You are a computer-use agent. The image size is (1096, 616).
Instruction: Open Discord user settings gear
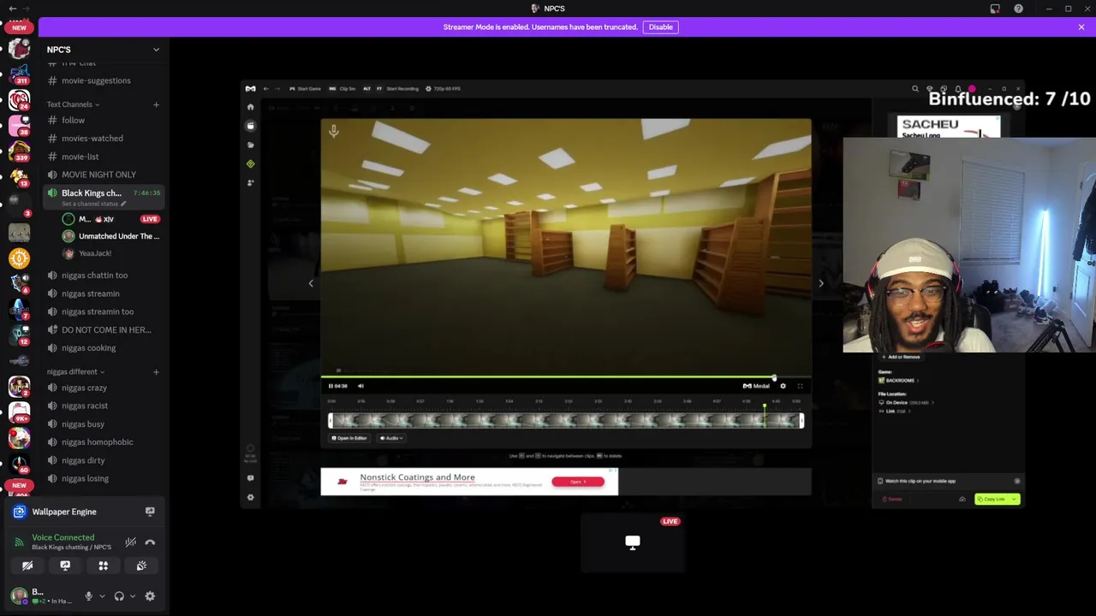click(150, 596)
